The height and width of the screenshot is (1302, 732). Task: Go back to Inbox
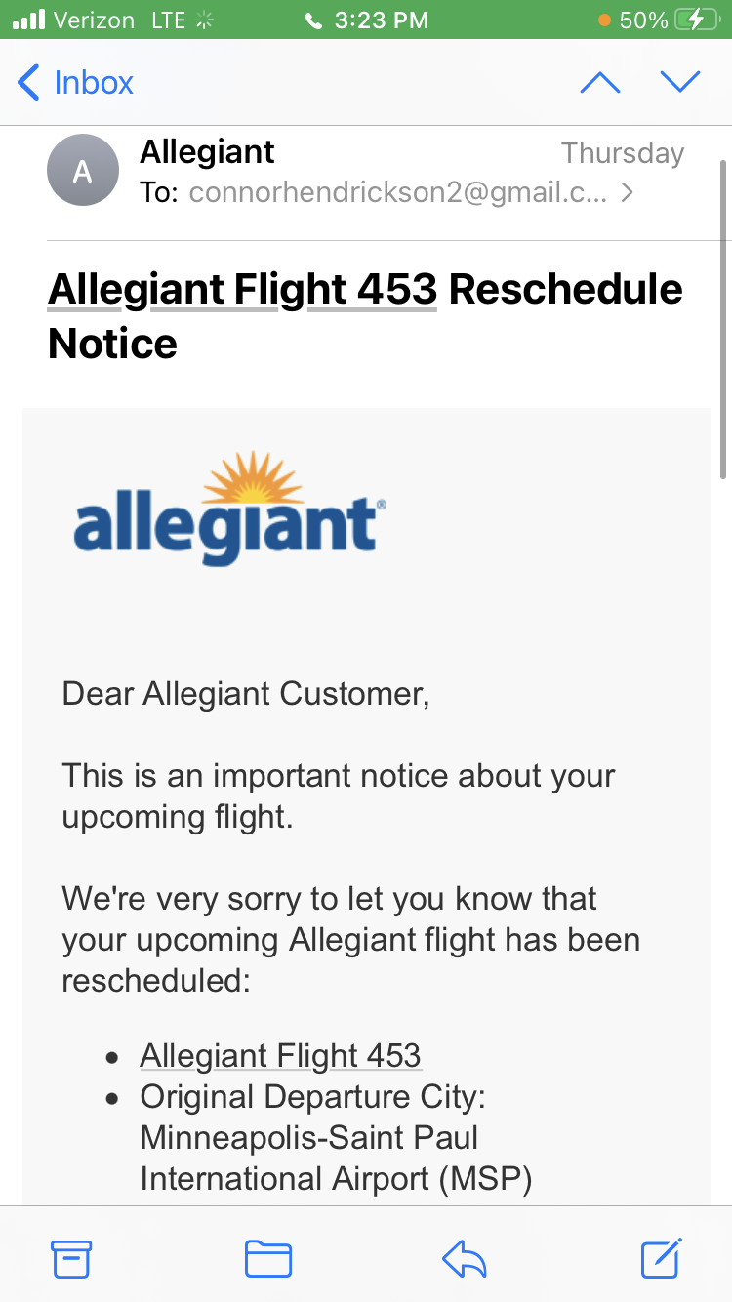pos(76,82)
